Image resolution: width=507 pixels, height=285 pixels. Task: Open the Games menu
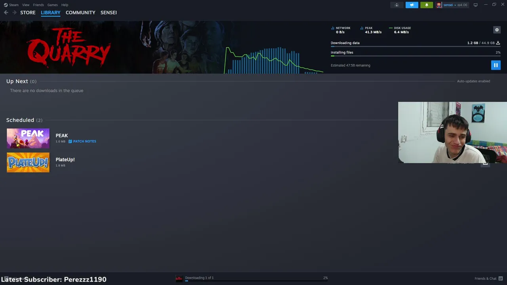point(52,5)
